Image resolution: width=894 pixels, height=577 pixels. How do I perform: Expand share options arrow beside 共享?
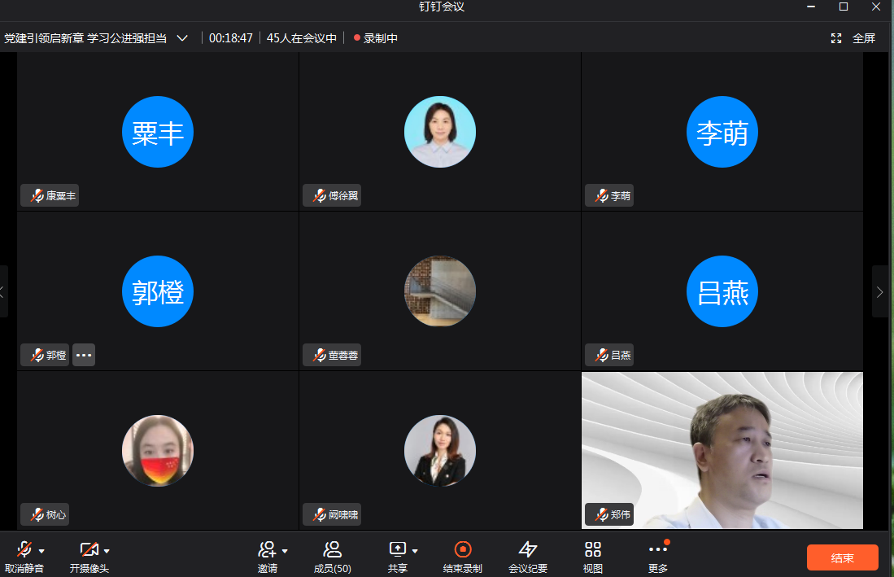(x=415, y=551)
